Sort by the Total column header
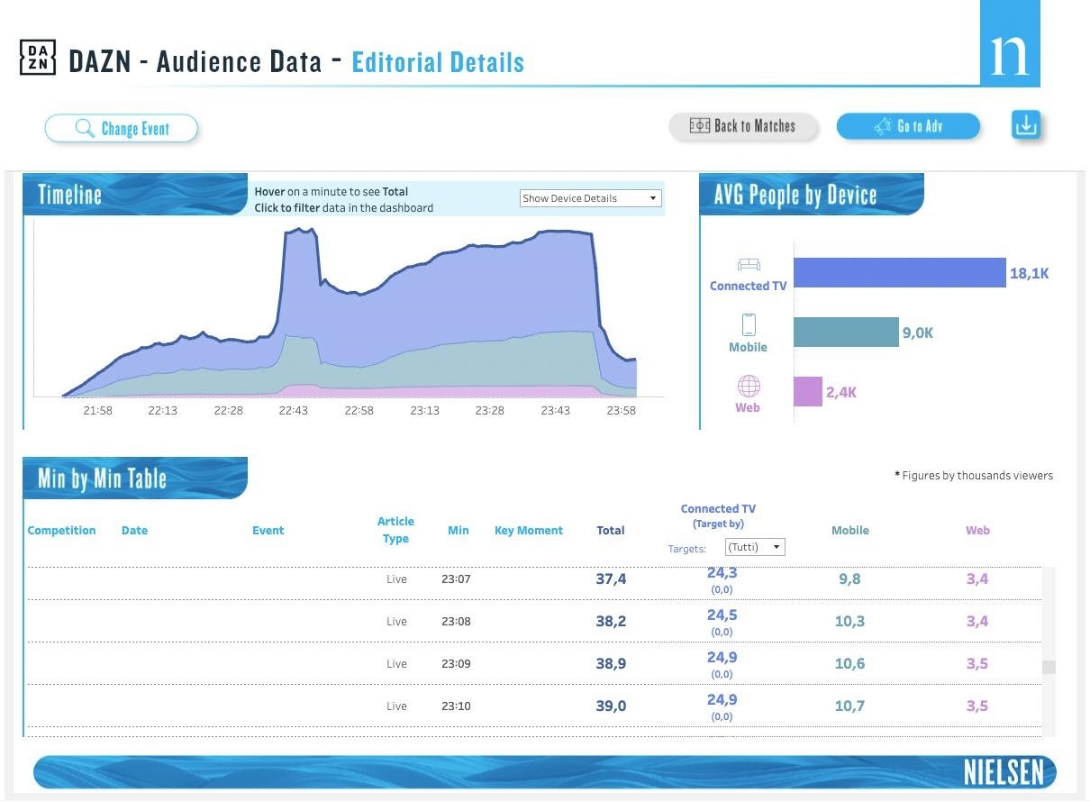Viewport: 1090px width, 802px height. [611, 530]
